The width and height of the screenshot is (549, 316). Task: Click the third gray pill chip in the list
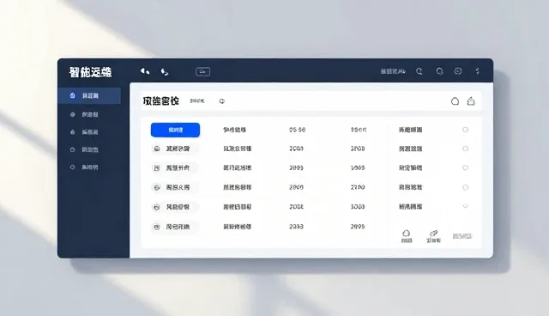click(x=175, y=187)
